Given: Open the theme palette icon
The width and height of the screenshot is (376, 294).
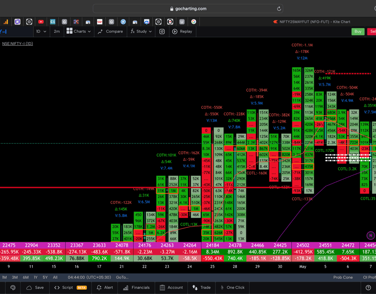Looking at the screenshot, I should coord(13,288).
